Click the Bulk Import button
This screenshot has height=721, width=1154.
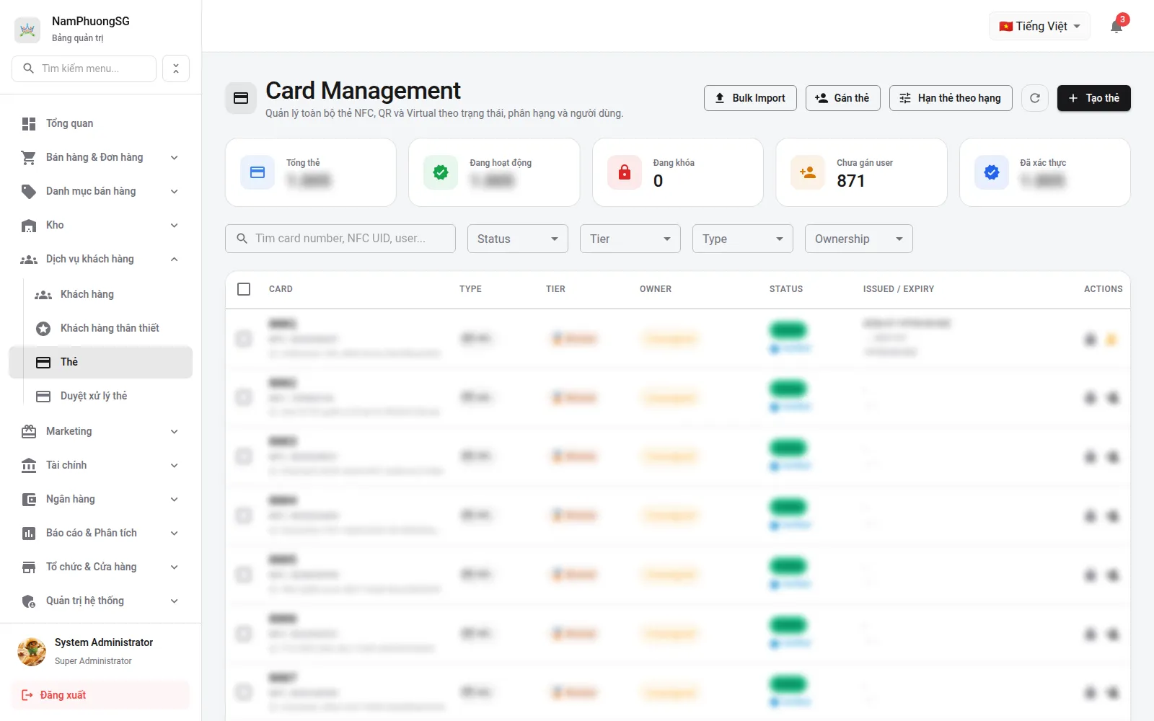click(750, 98)
